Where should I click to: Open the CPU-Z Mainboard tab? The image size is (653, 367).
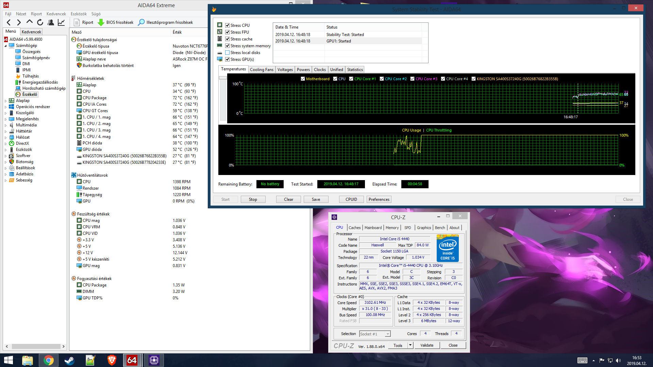click(x=373, y=228)
